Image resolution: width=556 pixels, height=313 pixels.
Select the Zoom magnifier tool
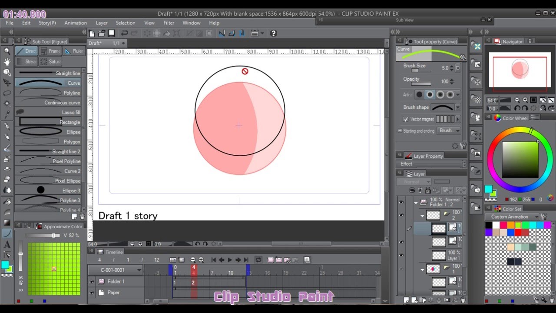click(7, 51)
